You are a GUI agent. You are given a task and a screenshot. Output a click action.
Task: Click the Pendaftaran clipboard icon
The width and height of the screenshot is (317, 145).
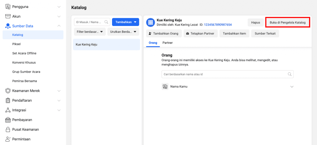click(x=8, y=100)
